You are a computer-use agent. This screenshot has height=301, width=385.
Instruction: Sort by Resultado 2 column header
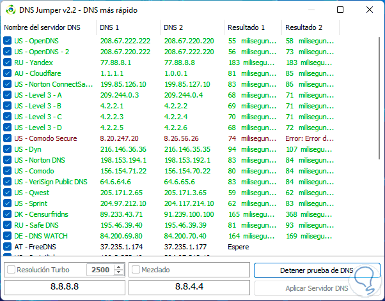pos(304,27)
